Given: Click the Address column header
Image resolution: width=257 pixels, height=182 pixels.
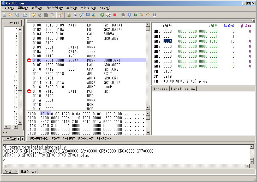Looking at the screenshot, I should click(x=160, y=89).
